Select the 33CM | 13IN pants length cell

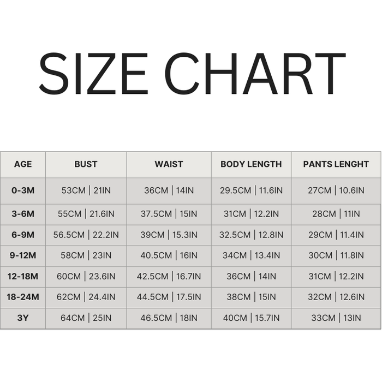pyautogui.click(x=336, y=318)
